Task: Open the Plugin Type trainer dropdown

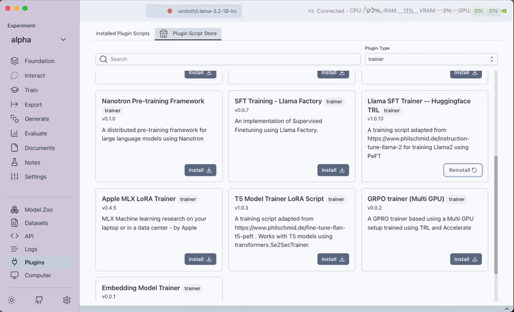Action: click(x=431, y=59)
